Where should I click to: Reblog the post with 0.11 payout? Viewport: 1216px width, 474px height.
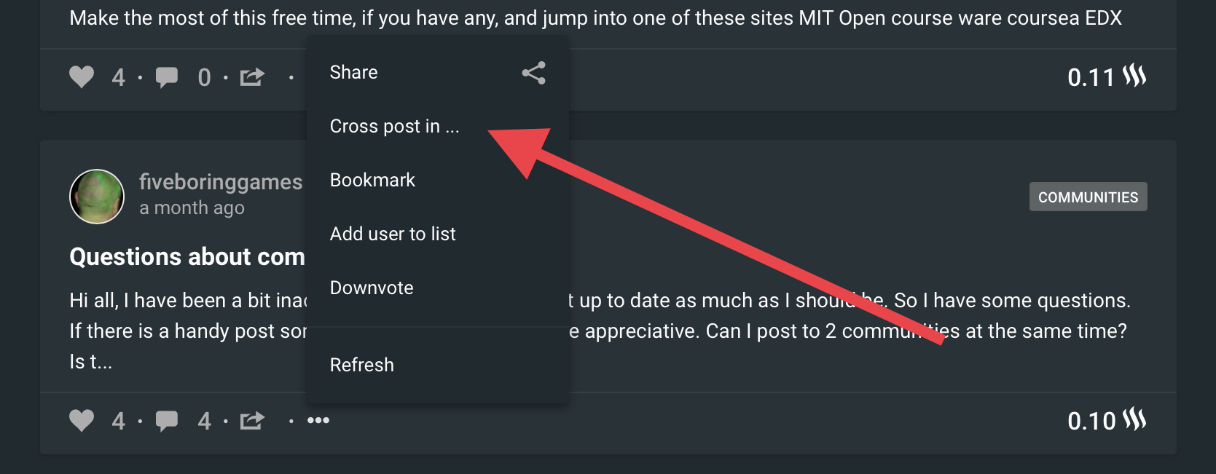(x=252, y=76)
